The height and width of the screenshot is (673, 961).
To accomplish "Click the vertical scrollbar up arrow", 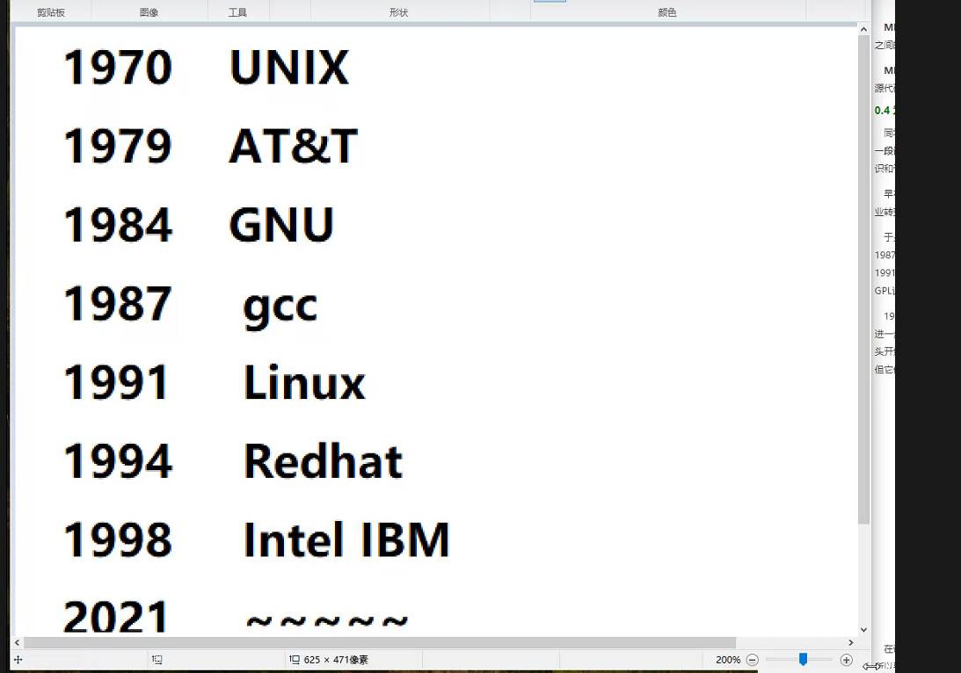I will pyautogui.click(x=863, y=28).
